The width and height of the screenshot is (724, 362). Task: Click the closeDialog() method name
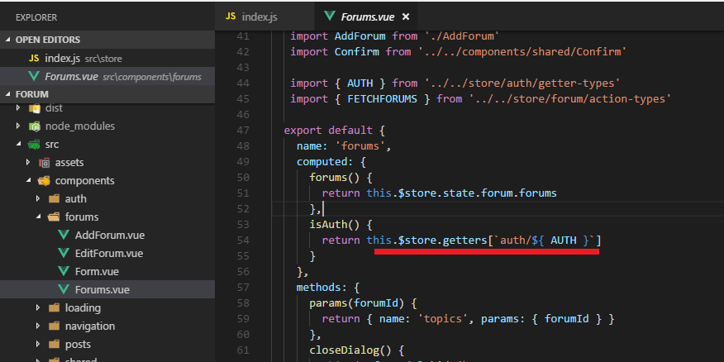tap(350, 350)
